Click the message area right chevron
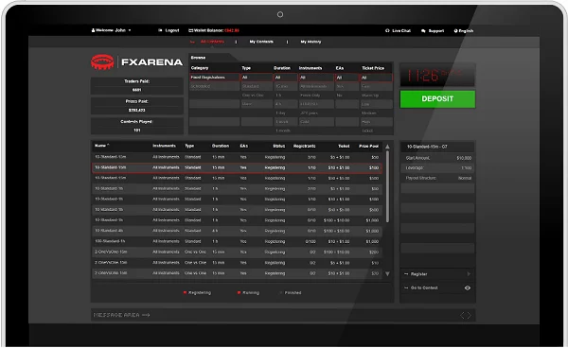 (x=469, y=316)
